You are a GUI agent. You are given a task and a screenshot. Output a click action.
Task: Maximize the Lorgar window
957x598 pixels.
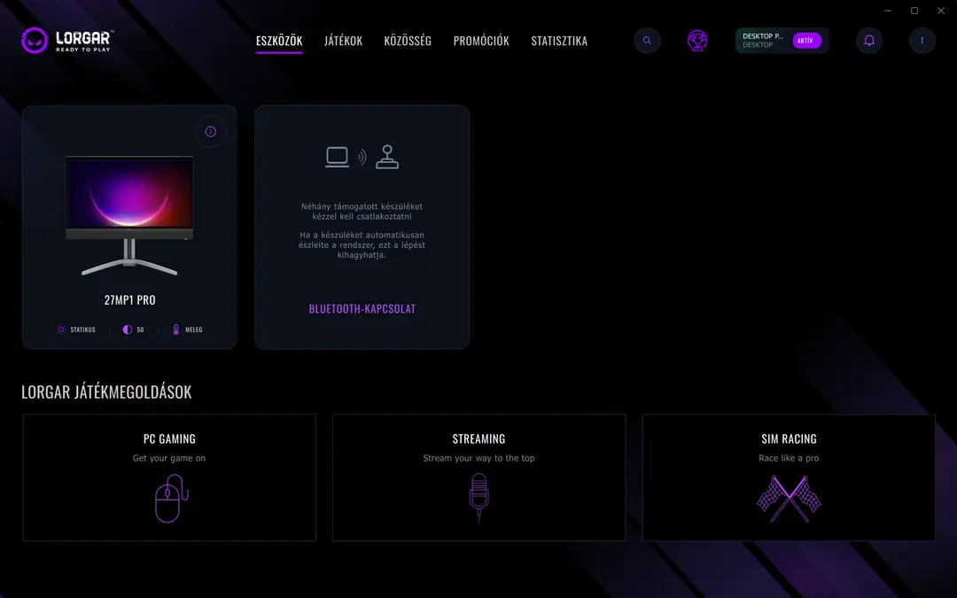(x=914, y=11)
